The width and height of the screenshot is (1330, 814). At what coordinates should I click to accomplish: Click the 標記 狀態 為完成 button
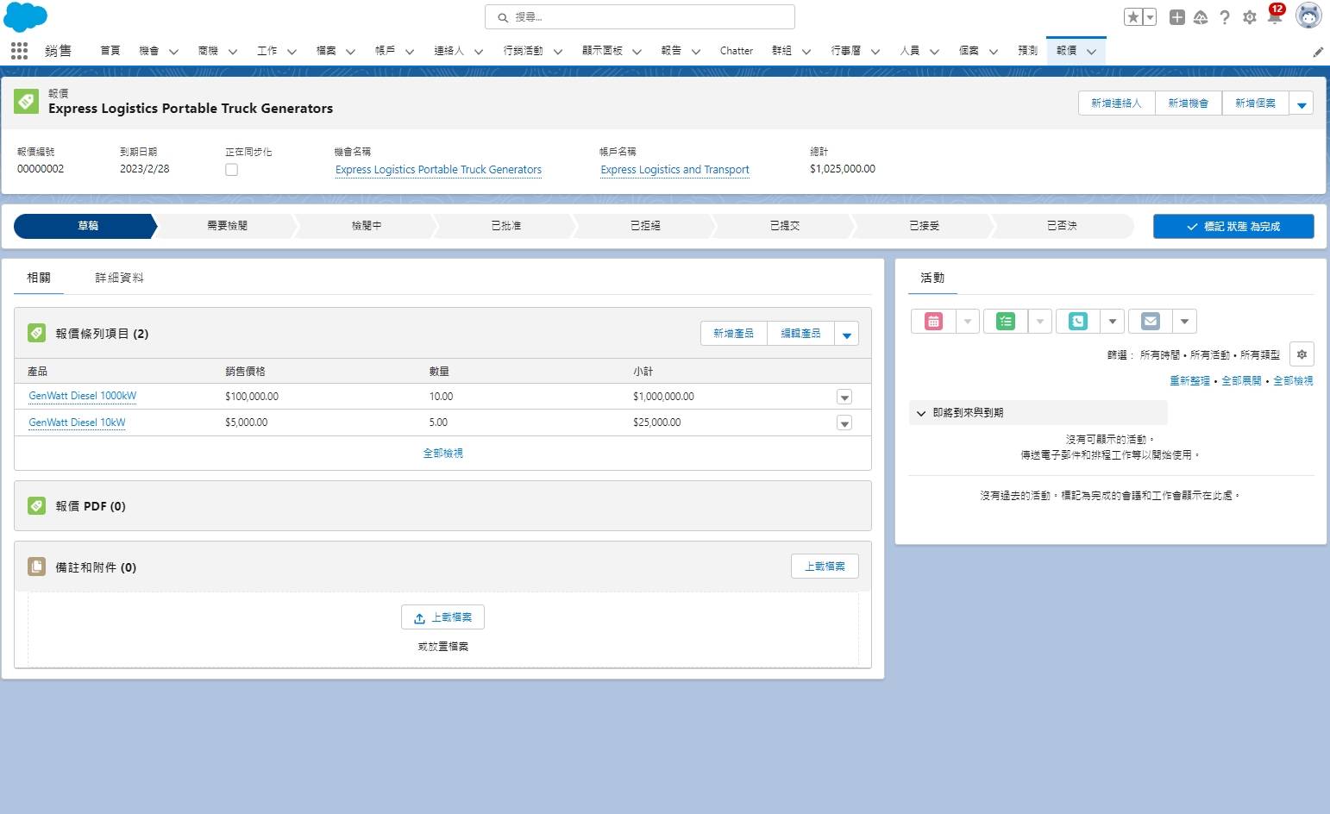click(1233, 226)
